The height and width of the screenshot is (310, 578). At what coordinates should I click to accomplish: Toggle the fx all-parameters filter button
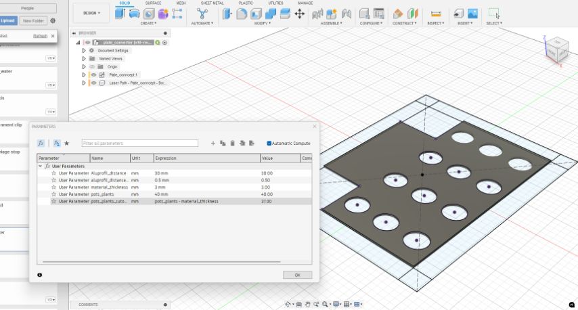(41, 143)
